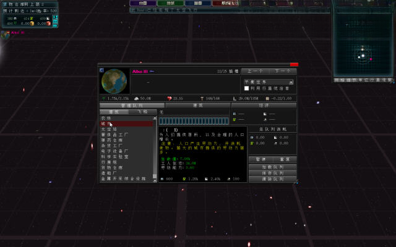The image size is (396, 247).
Task: Switch to the 经济 tab
Action: click(x=264, y=106)
